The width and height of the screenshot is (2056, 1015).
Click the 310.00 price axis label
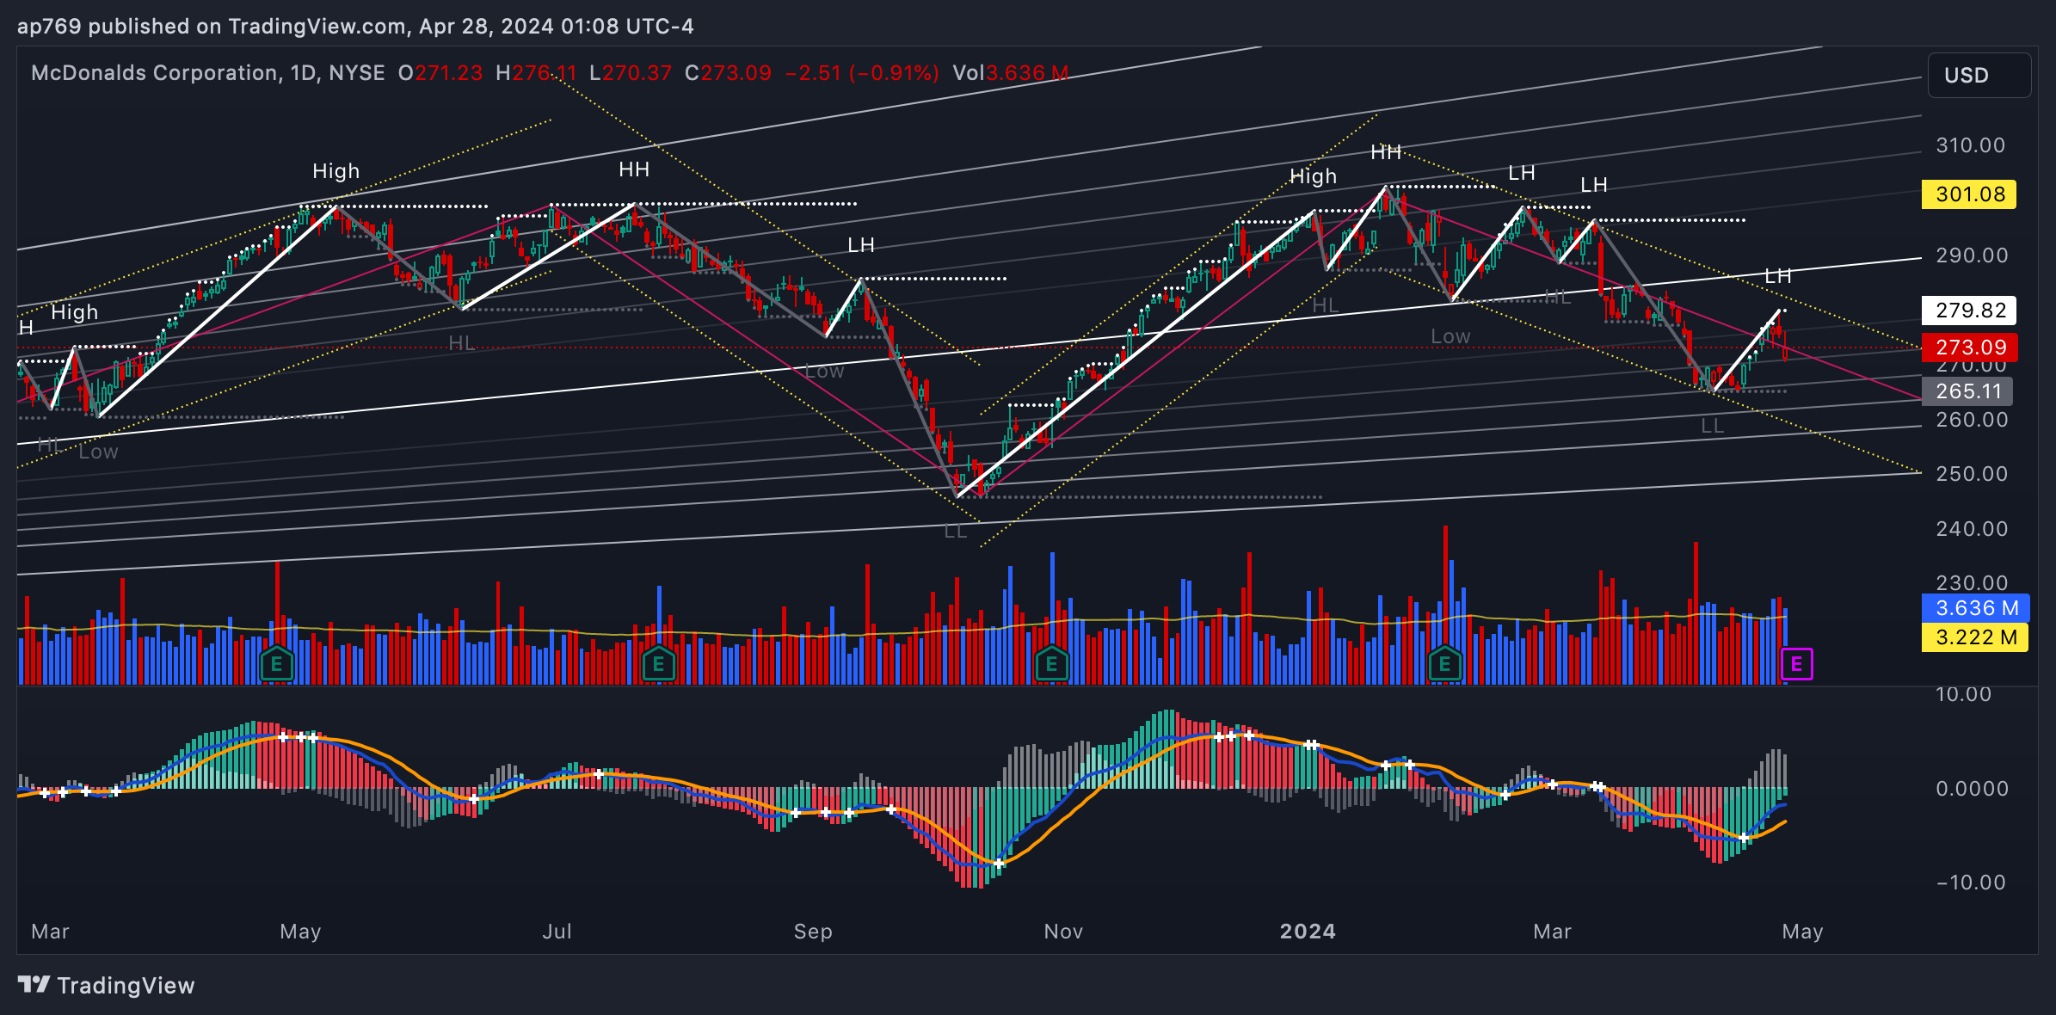(1971, 145)
